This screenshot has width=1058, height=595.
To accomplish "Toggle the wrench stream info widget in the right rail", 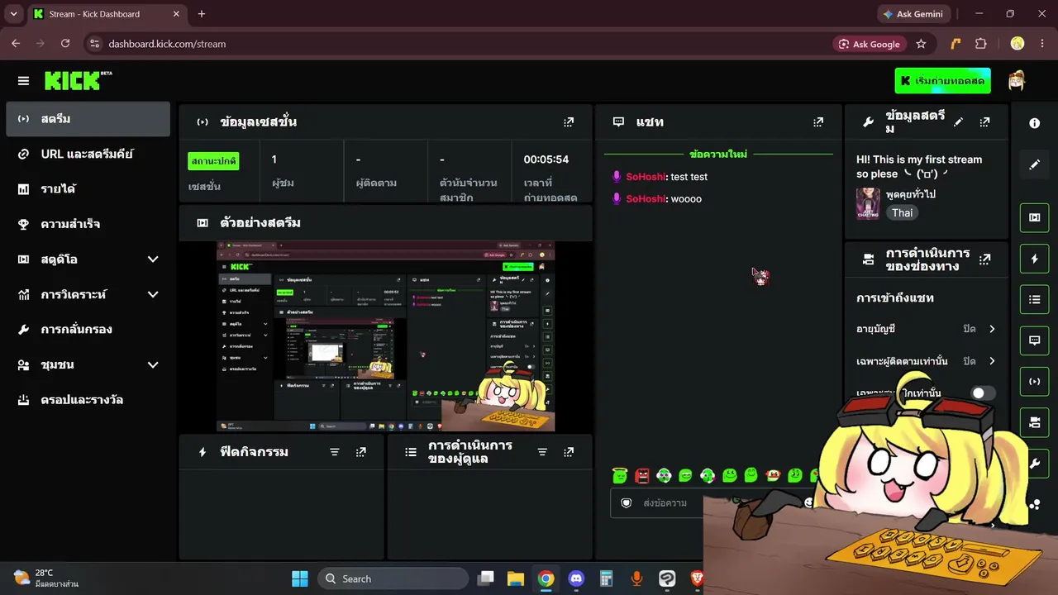I will point(1034,464).
